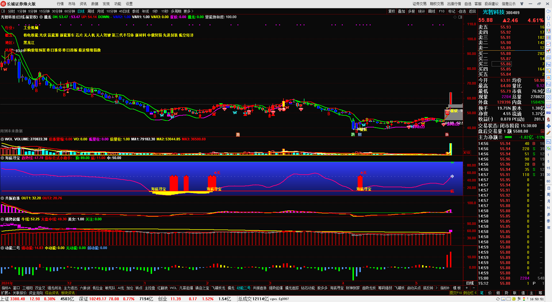Open 证券交易 in the top bar
The width and height of the screenshot is (552, 302).
pyautogui.click(x=419, y=4)
